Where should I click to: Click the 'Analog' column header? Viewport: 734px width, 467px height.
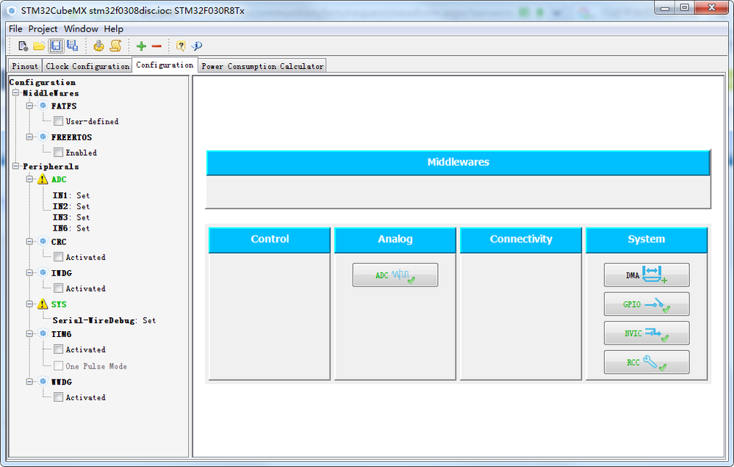coord(395,239)
